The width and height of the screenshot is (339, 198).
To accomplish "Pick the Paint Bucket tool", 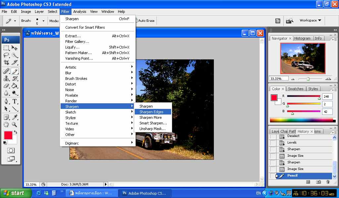I will tap(15, 86).
